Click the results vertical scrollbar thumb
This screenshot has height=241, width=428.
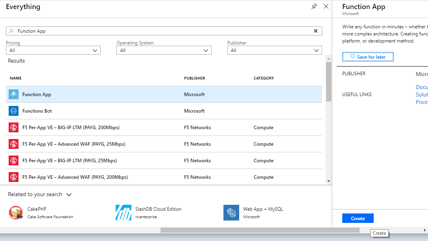tap(328, 82)
